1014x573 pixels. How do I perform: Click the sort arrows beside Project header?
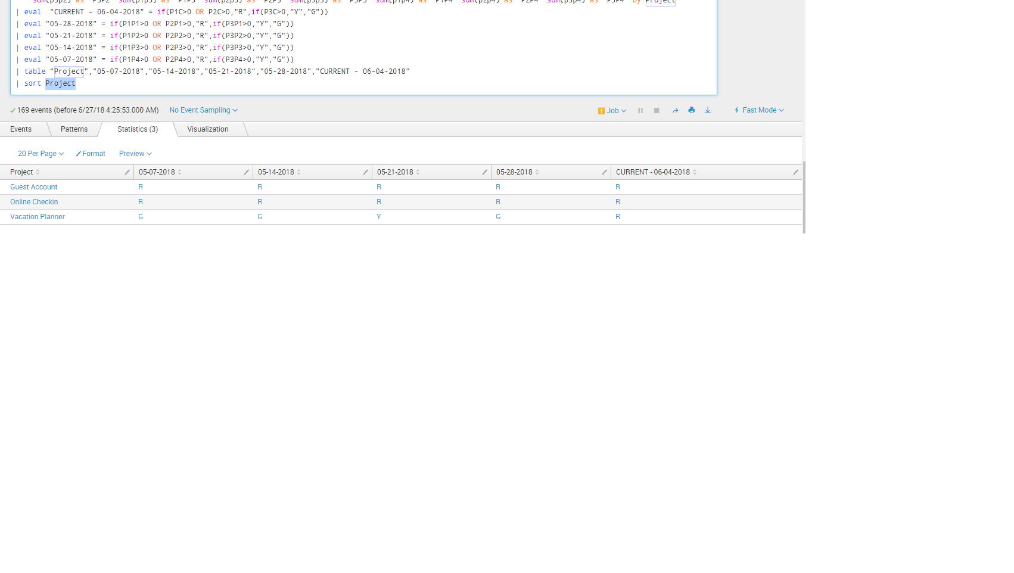click(38, 172)
